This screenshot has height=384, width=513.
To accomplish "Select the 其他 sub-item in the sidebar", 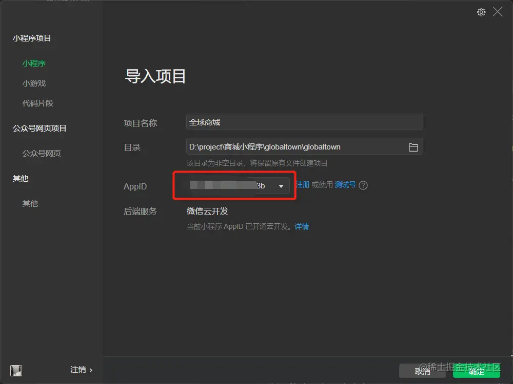I will tap(30, 203).
